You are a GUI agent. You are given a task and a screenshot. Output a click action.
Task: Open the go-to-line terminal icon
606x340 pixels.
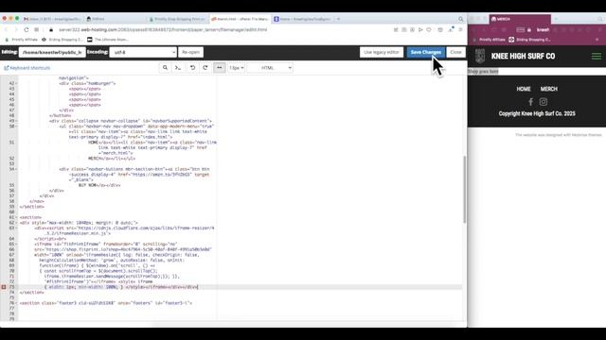pos(178,68)
